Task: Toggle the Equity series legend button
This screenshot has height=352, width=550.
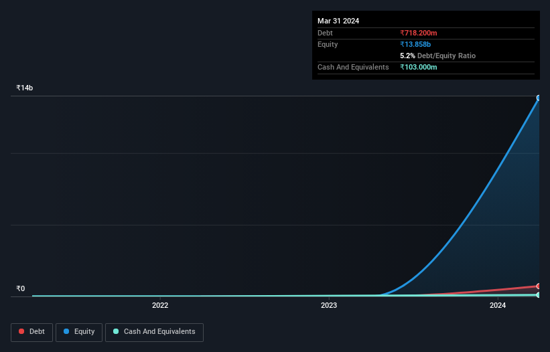Action: [79, 332]
